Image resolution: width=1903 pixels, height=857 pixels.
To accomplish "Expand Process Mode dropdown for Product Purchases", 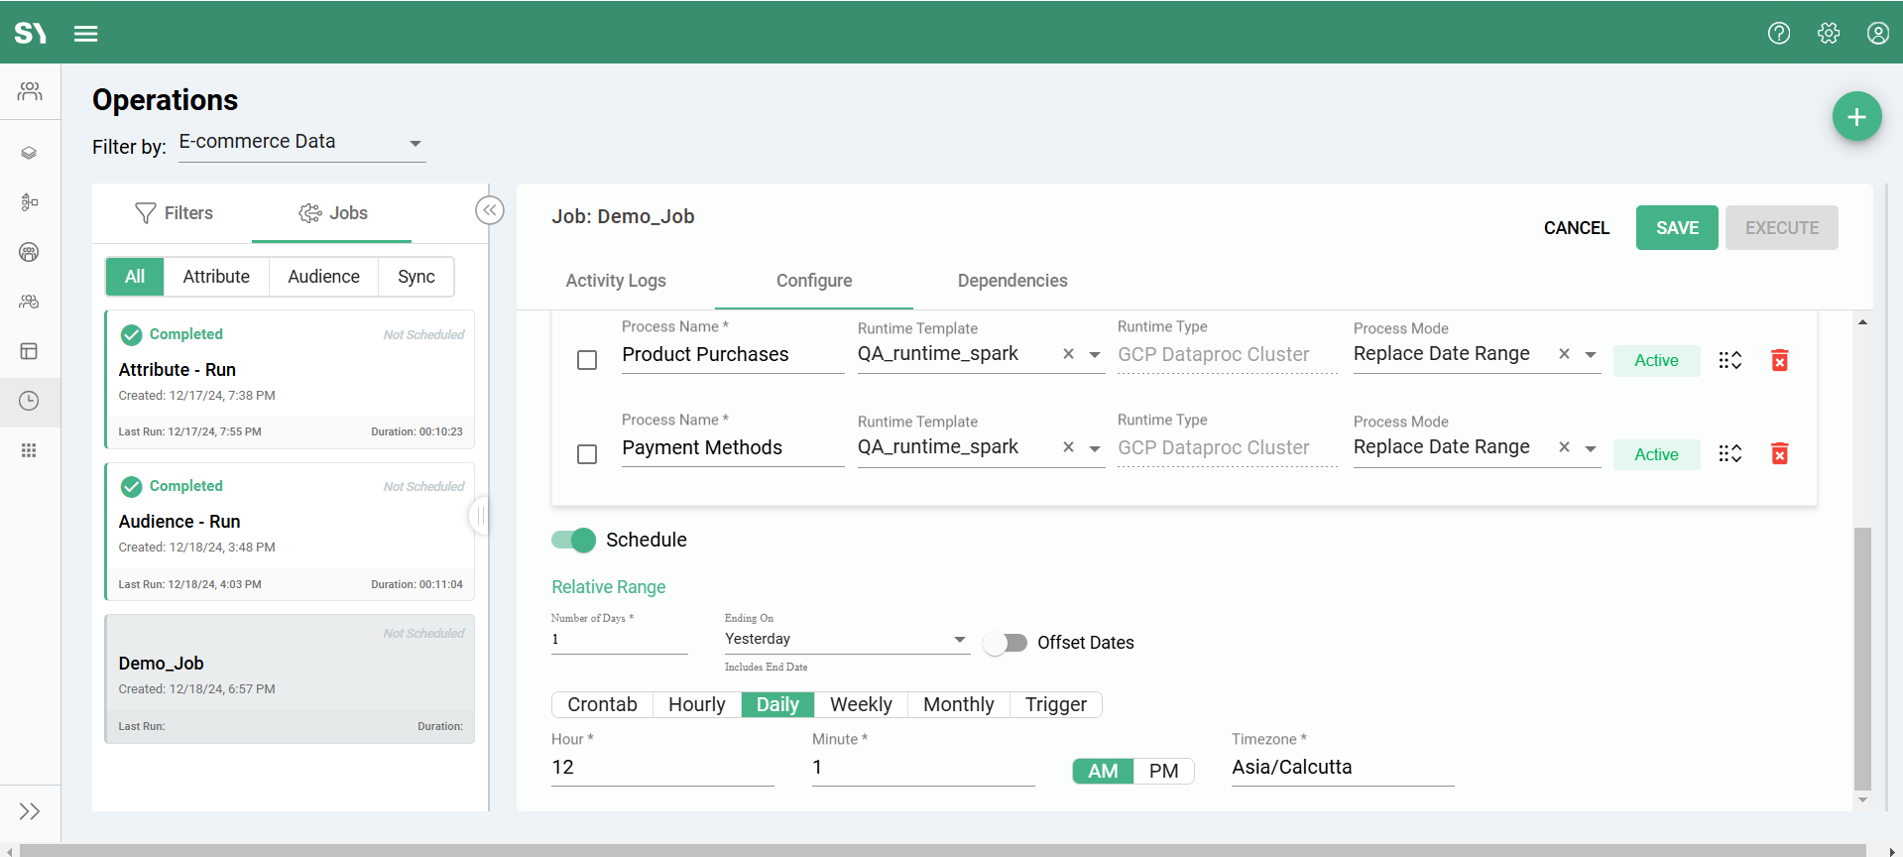I will click(1590, 354).
